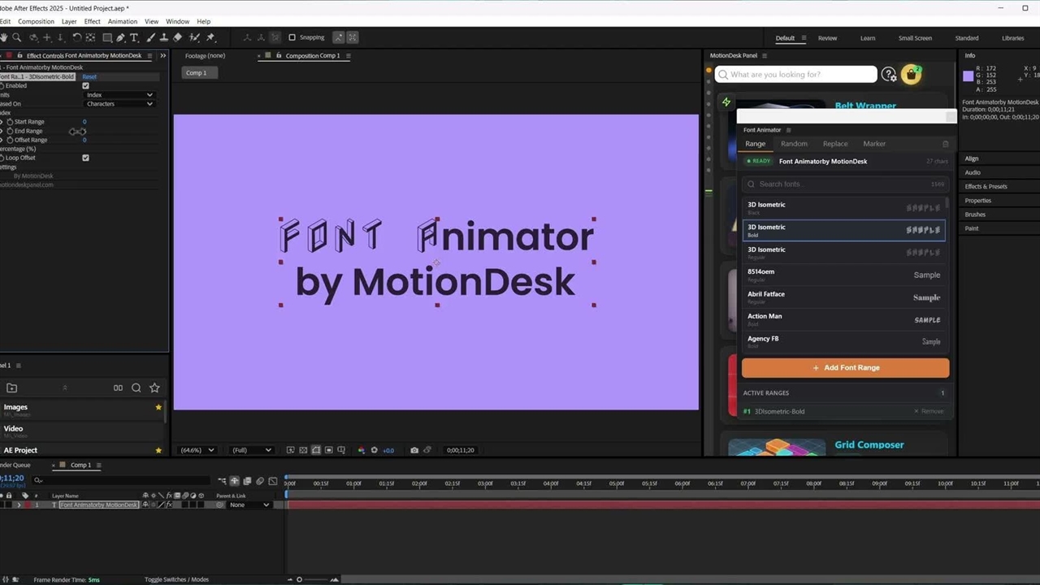Select the Hand tool
Screen dimensions: 1040x585
tap(5, 37)
